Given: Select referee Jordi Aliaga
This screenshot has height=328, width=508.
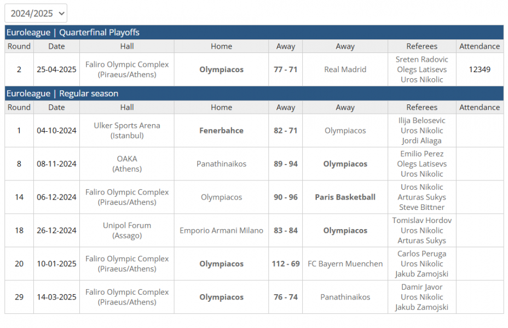Looking at the screenshot, I should [x=422, y=140].
